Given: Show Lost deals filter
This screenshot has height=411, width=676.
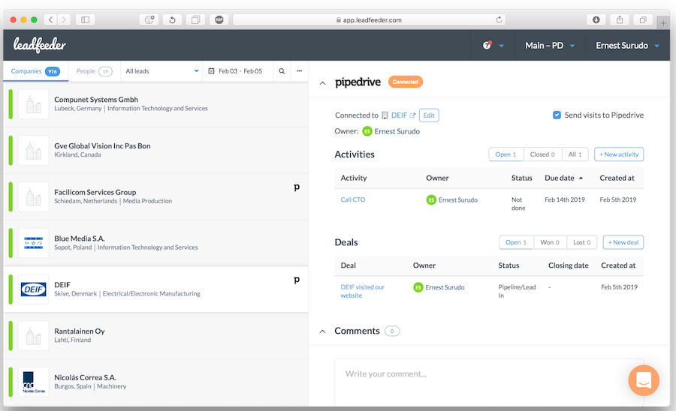Looking at the screenshot, I should [581, 242].
